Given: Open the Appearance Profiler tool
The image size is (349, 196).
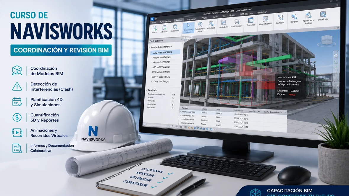Looking at the screenshot, I should (308, 18).
